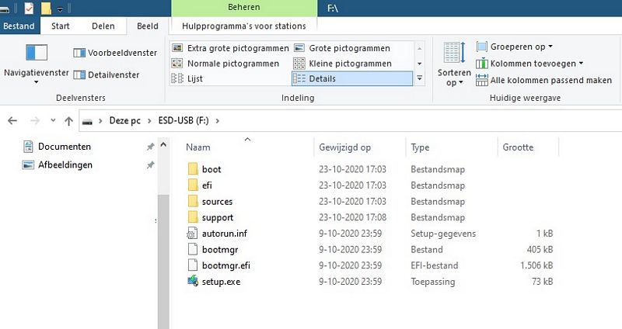The image size is (622, 329).
Task: Select Extra grote pictogrammen layout
Action: (x=230, y=48)
